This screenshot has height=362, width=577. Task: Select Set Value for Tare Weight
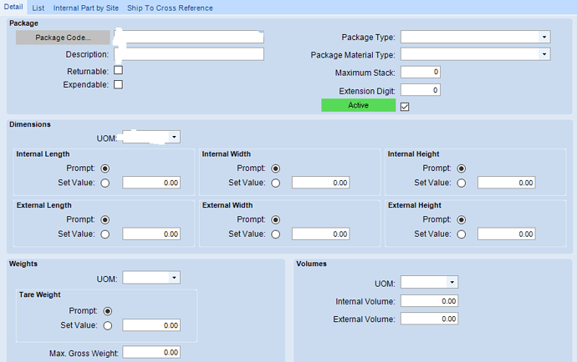(x=107, y=325)
